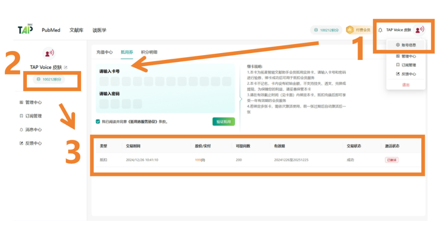
Task: Click the 100212积分 badge in top header
Action: coord(326,30)
